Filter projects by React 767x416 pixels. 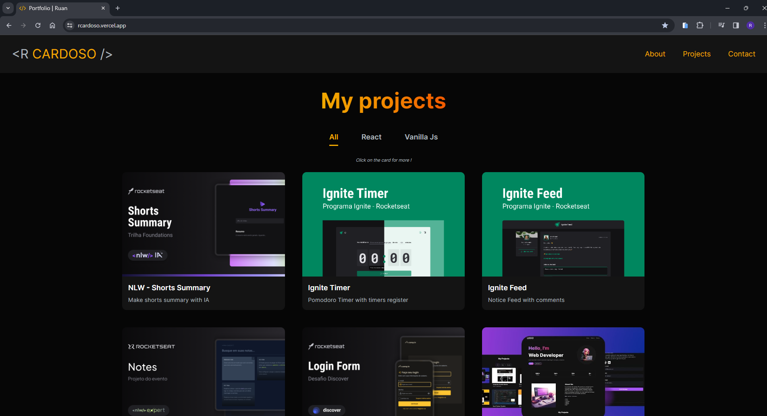coord(371,137)
